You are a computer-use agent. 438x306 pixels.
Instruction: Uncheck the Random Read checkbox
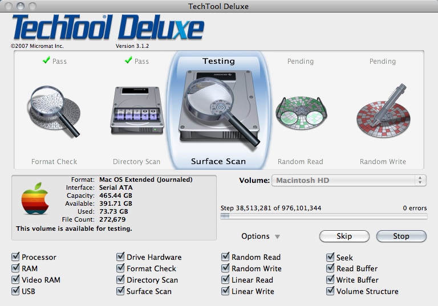(x=225, y=257)
